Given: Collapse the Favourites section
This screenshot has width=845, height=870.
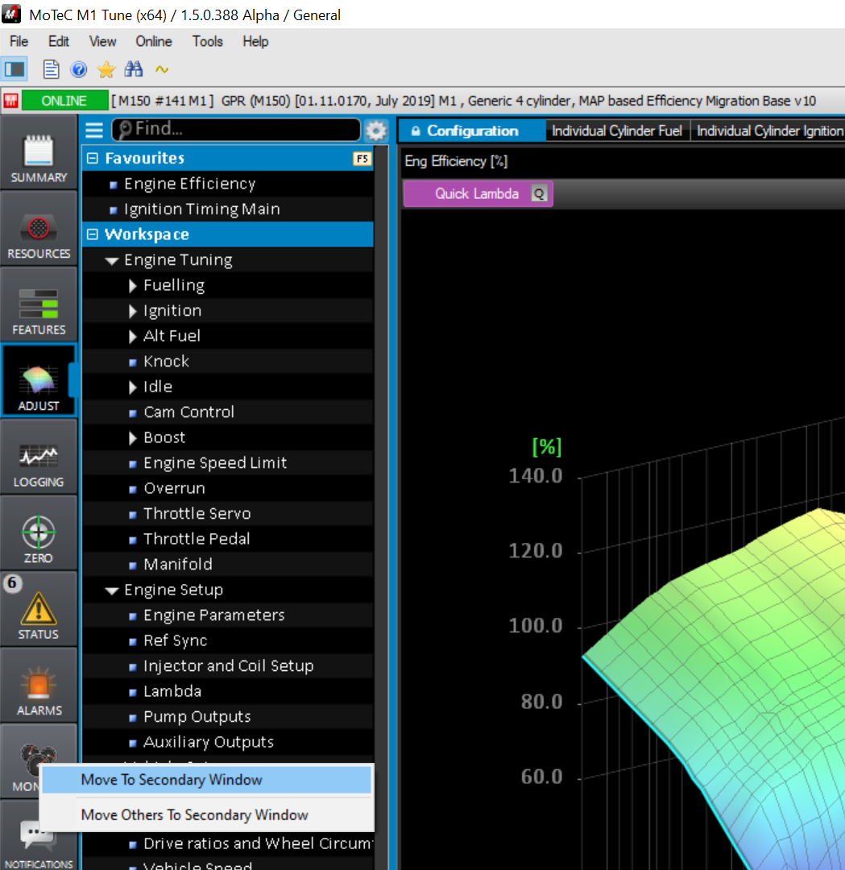Looking at the screenshot, I should (93, 159).
